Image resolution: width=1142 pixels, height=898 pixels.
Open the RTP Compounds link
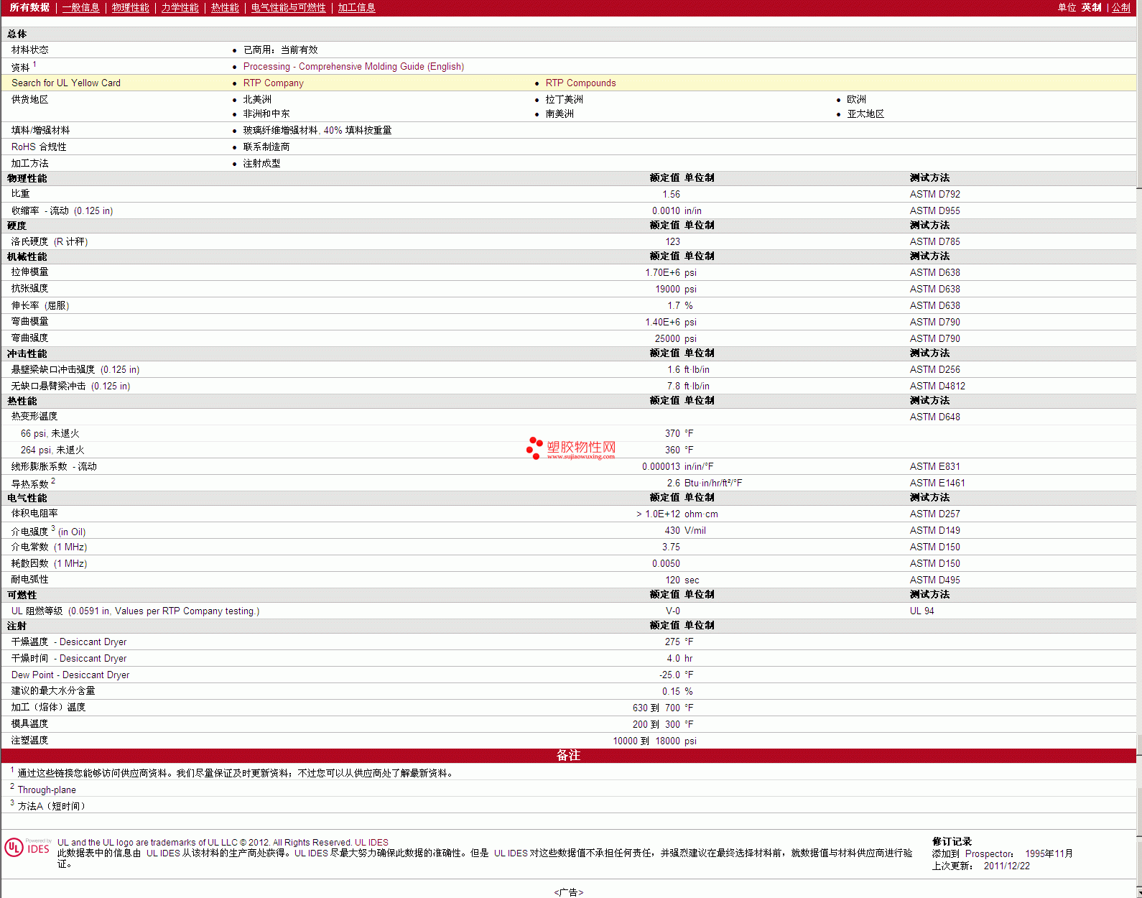coord(580,83)
